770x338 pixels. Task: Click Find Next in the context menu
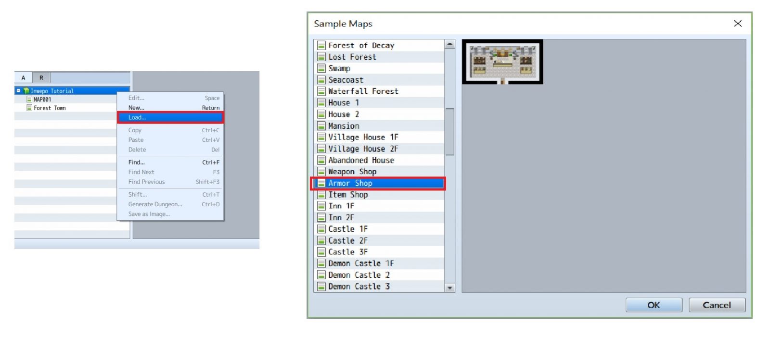click(170, 172)
